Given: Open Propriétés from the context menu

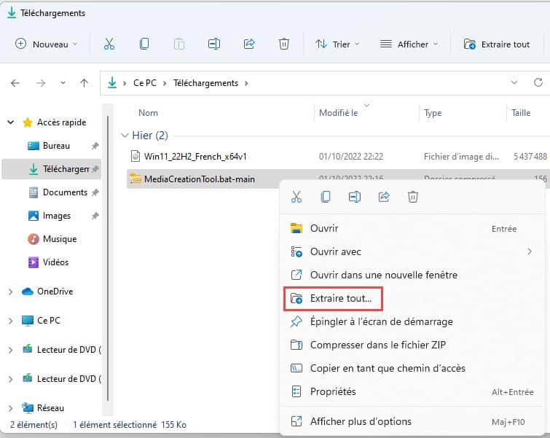Looking at the screenshot, I should pyautogui.click(x=412, y=391).
